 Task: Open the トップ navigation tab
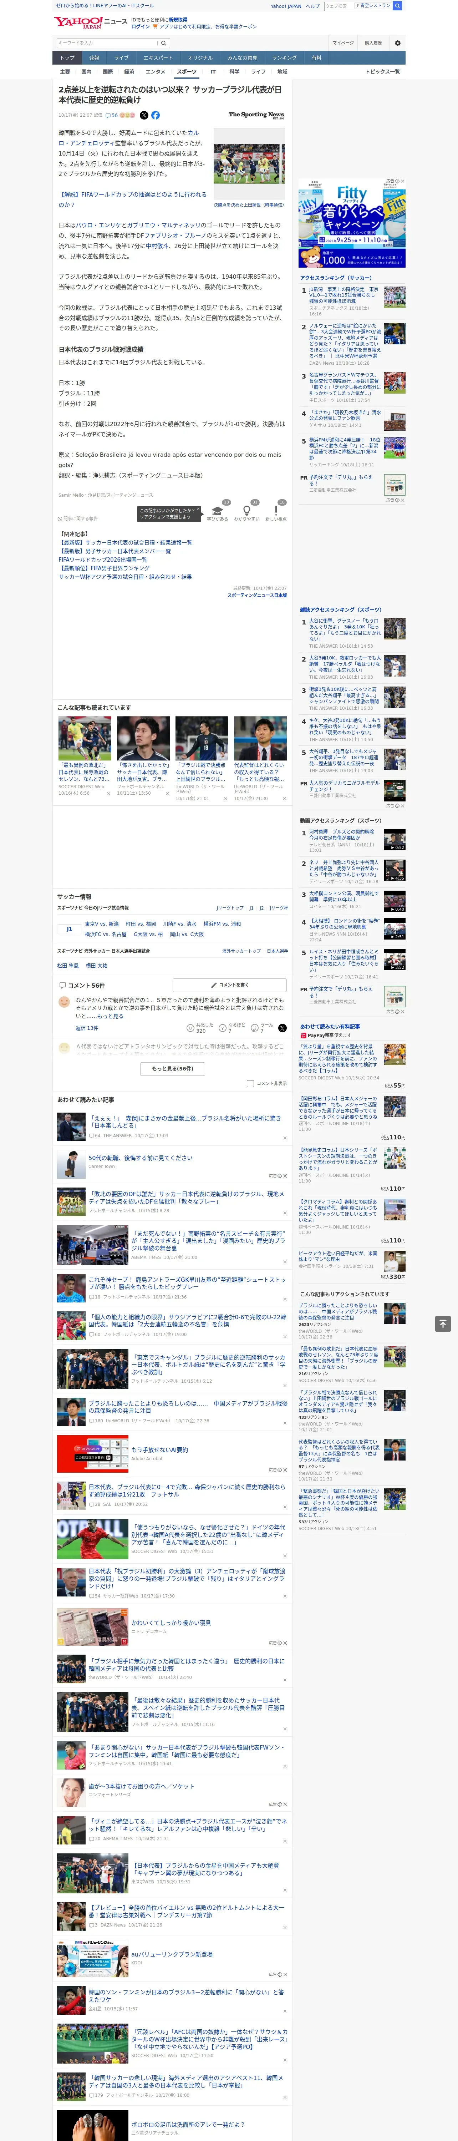[67, 58]
